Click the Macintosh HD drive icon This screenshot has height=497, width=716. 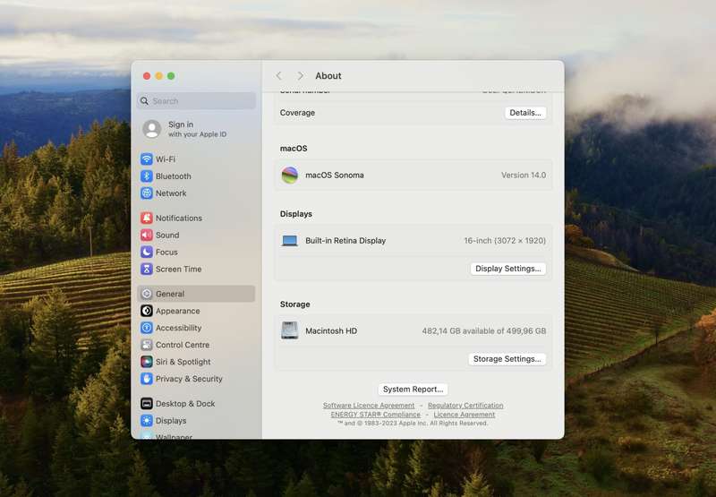(x=289, y=330)
